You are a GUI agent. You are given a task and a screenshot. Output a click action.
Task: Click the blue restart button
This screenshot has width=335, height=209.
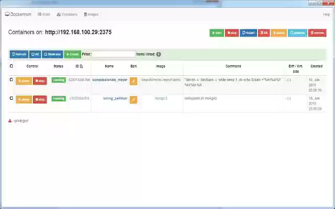(x=248, y=33)
